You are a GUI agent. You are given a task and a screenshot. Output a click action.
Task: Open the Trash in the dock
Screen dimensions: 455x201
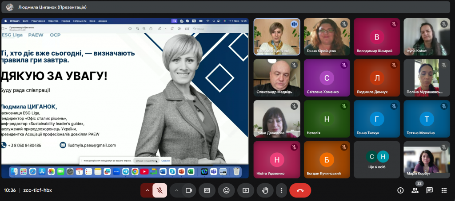tap(236, 171)
